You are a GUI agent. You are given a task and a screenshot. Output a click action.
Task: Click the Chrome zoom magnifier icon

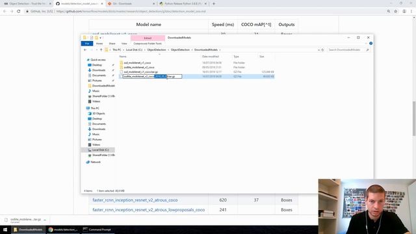point(389,12)
